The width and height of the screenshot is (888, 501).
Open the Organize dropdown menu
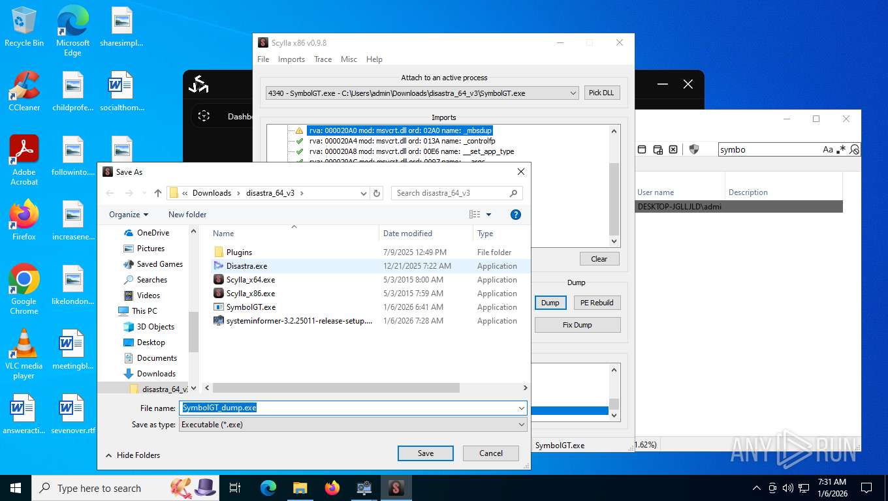pos(129,215)
